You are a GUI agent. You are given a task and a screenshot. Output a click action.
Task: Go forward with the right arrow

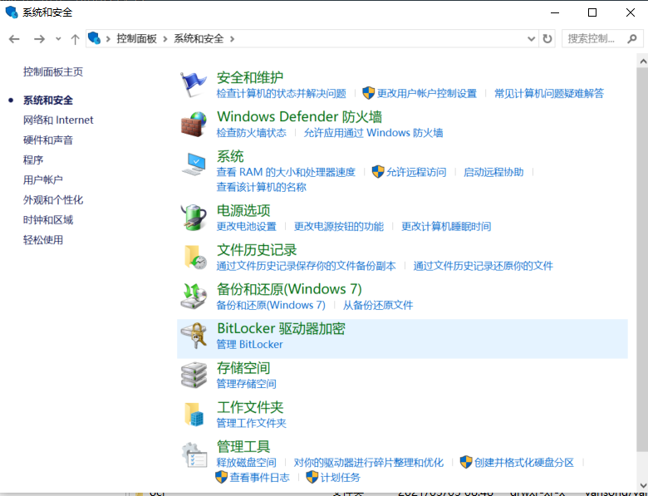click(x=39, y=39)
